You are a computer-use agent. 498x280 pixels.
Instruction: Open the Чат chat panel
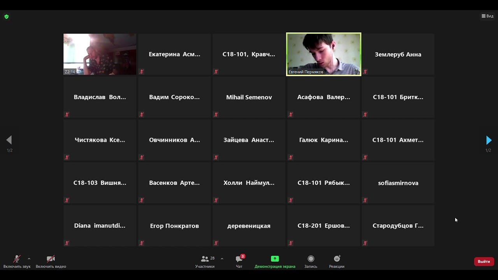[239, 262]
